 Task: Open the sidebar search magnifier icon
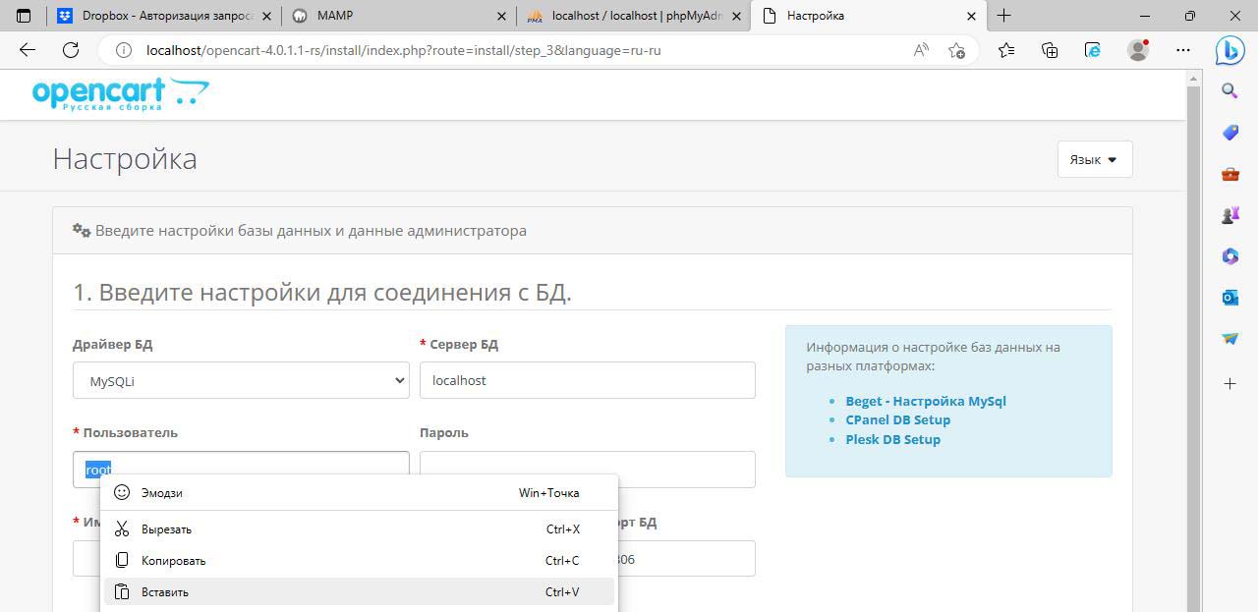coord(1229,91)
